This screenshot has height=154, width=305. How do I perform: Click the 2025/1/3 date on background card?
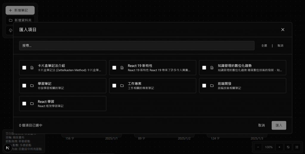257,139
